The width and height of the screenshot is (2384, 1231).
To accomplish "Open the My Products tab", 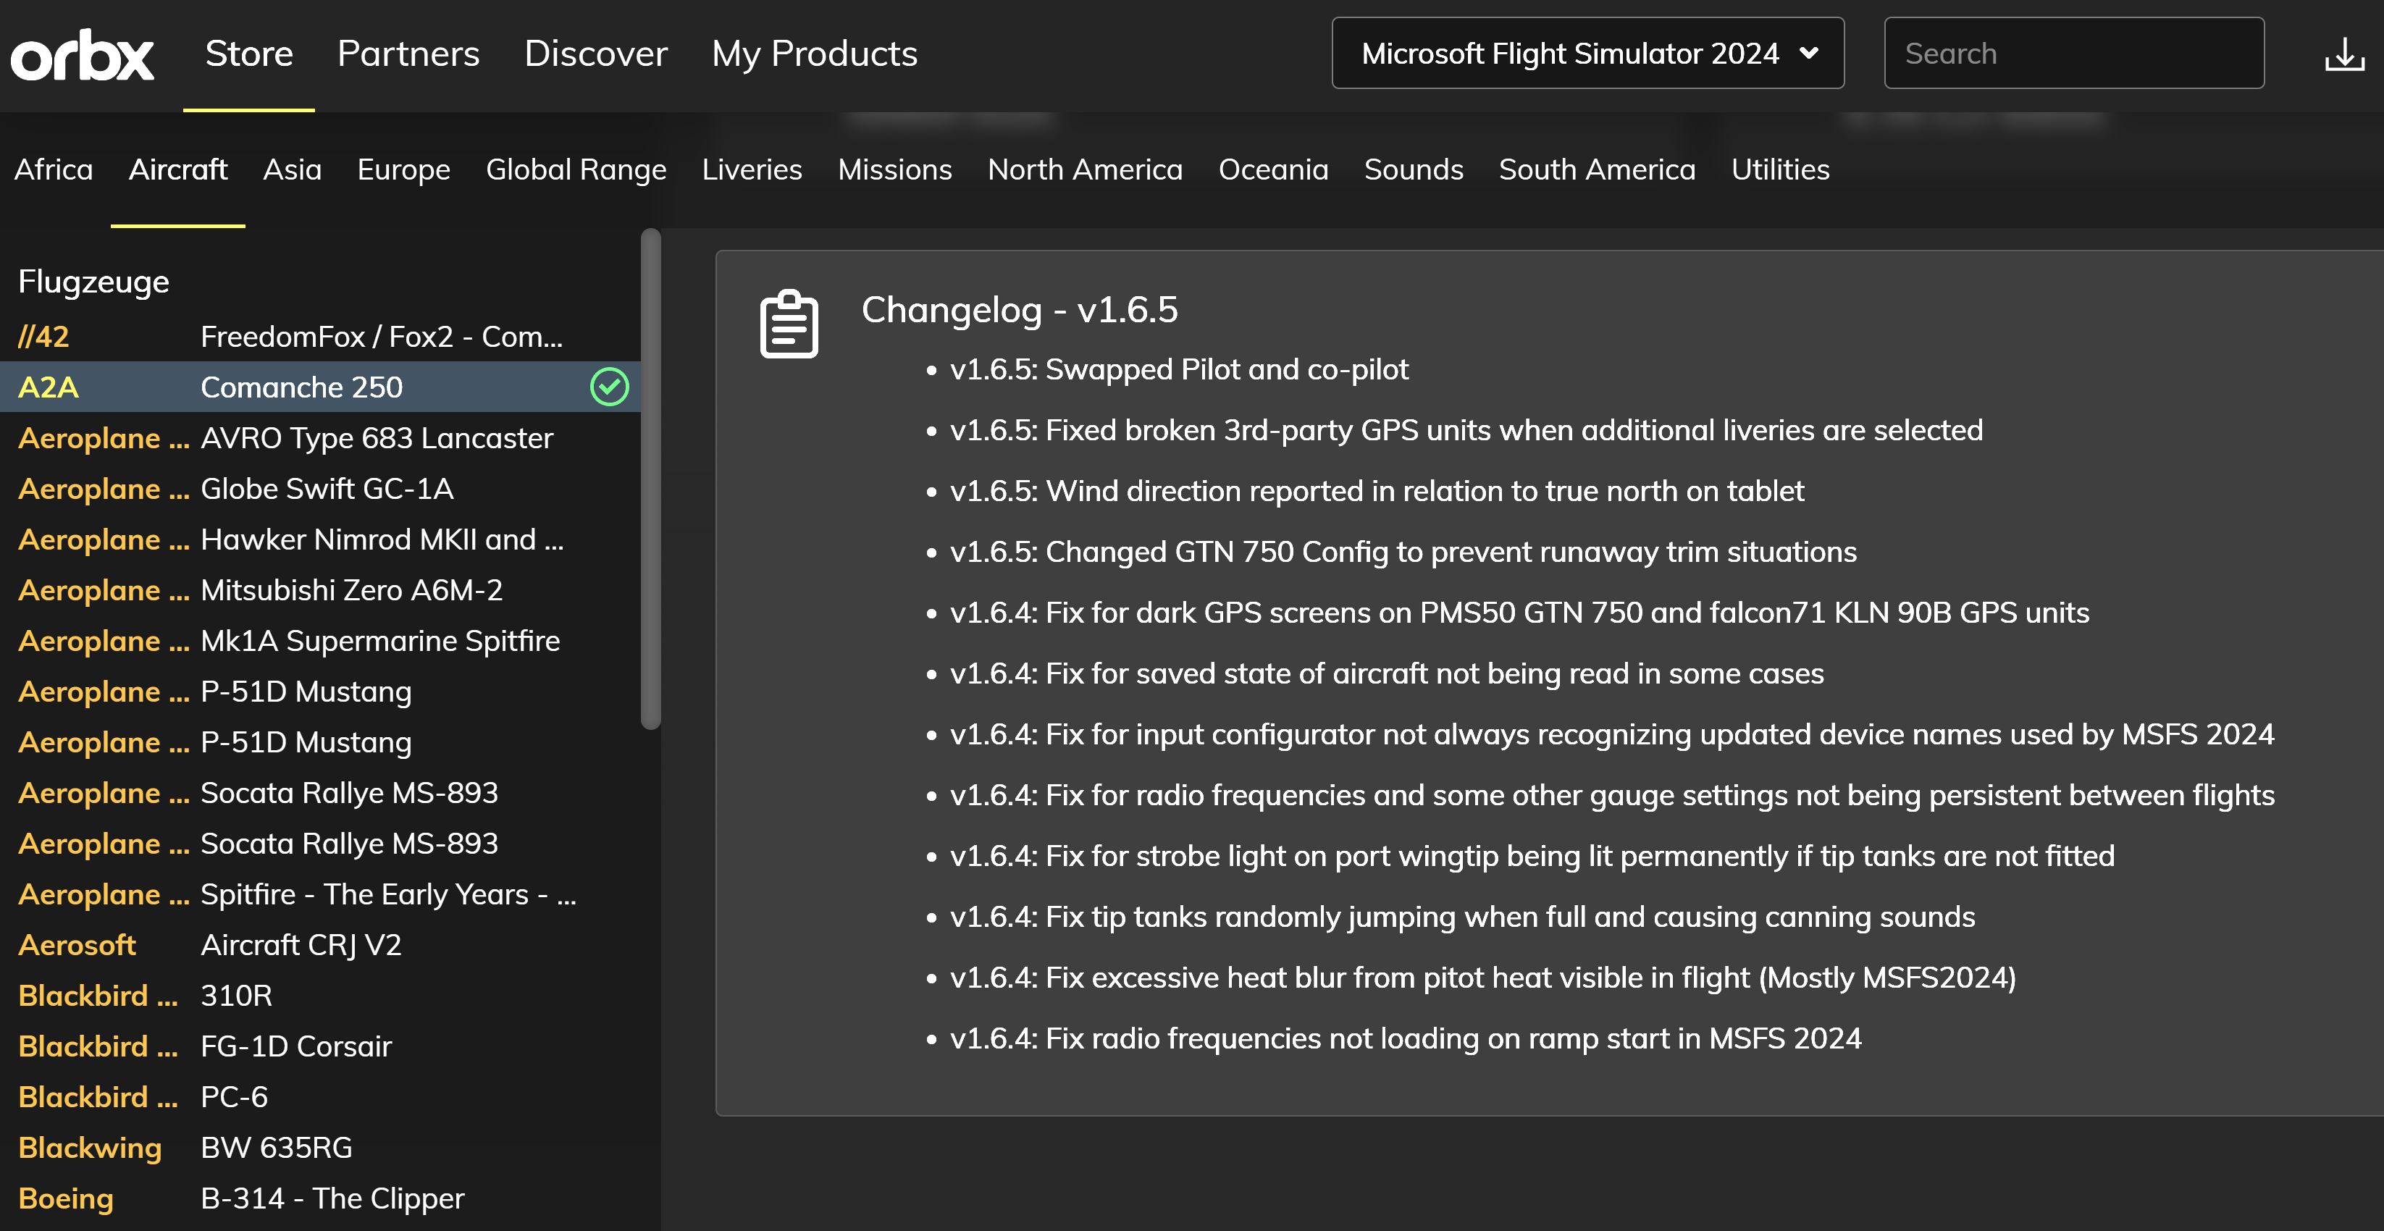I will pos(815,54).
